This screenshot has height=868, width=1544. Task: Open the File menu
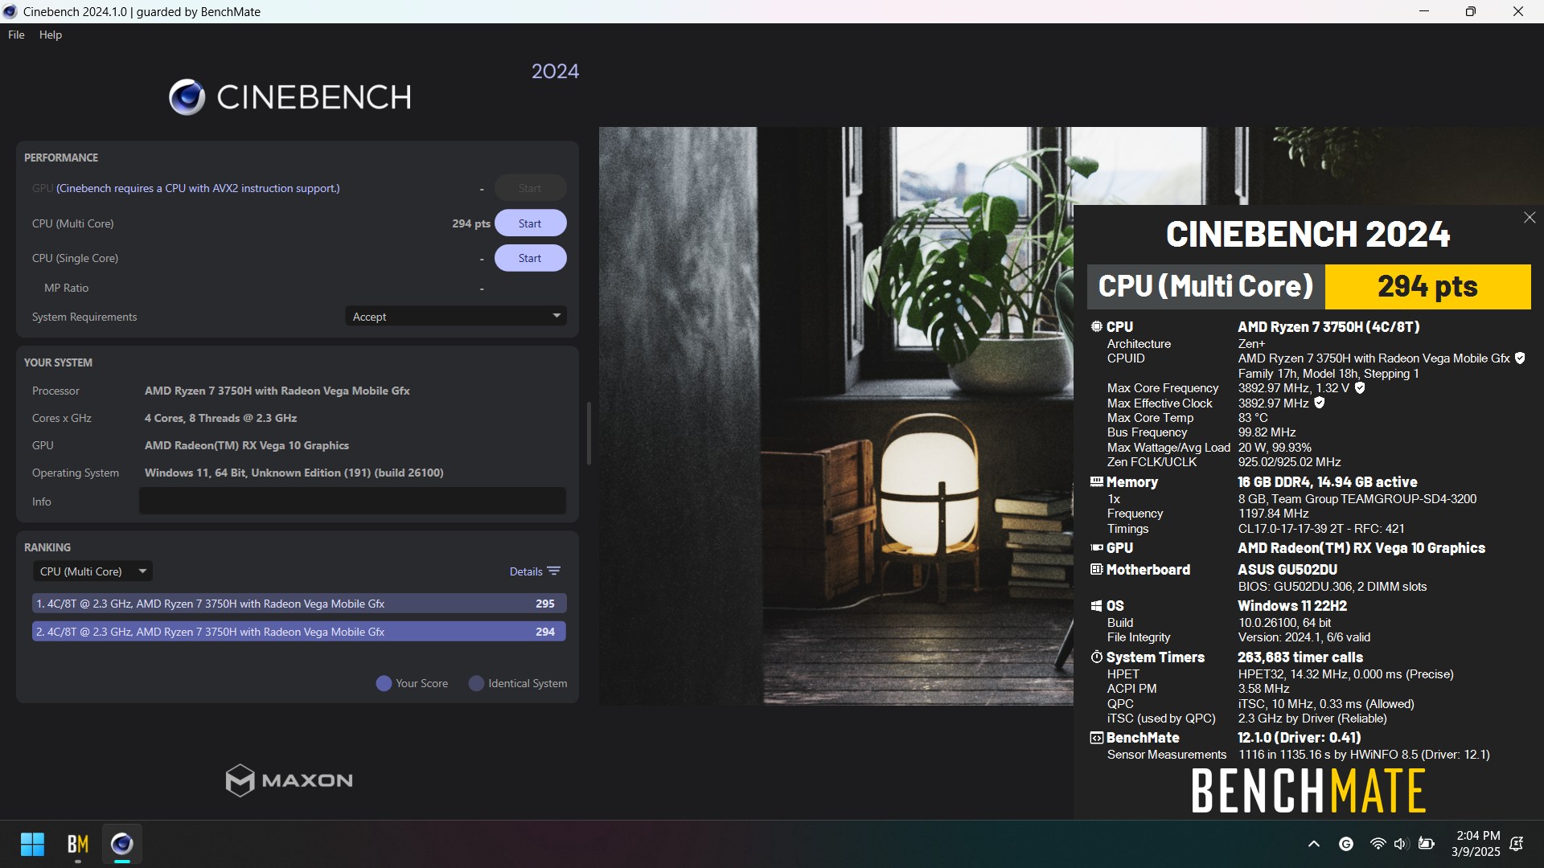[x=16, y=35]
